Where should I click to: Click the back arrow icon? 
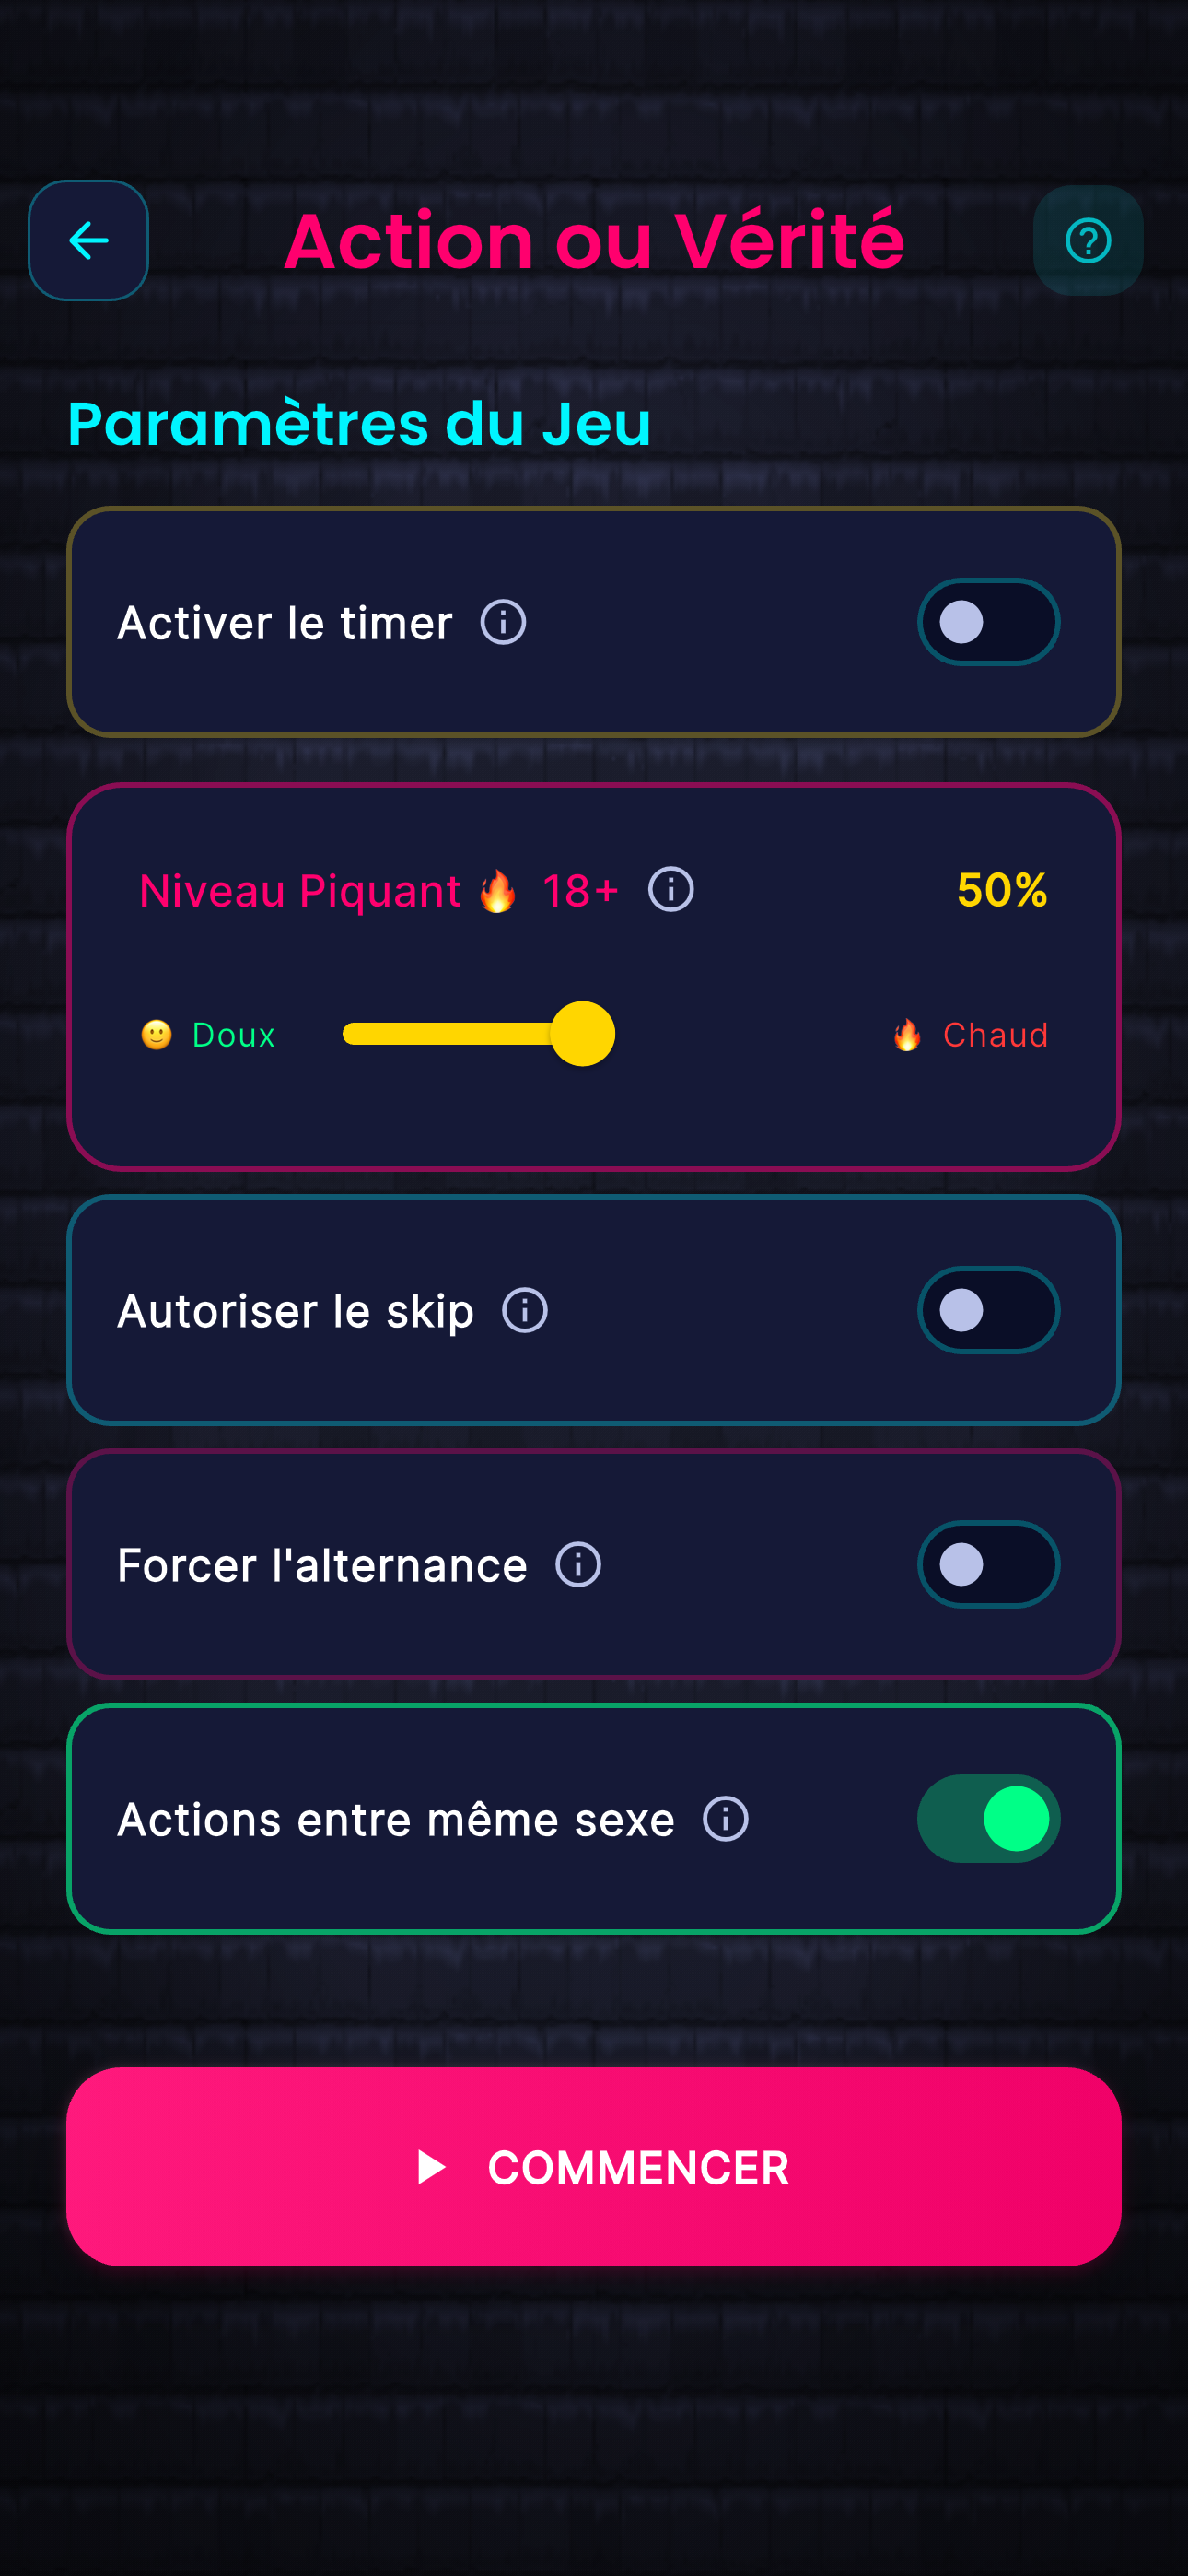(88, 240)
